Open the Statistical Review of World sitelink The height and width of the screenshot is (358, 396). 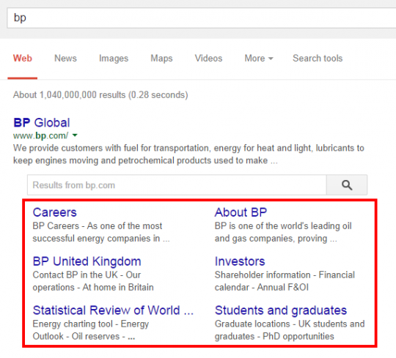(x=113, y=310)
